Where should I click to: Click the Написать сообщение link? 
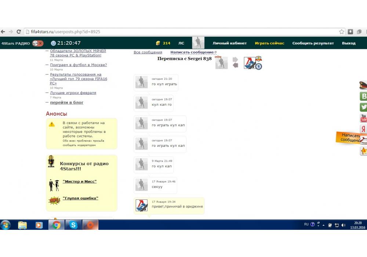click(192, 53)
